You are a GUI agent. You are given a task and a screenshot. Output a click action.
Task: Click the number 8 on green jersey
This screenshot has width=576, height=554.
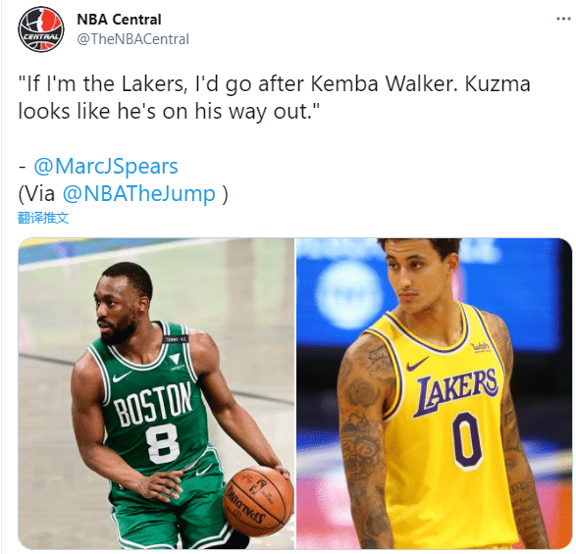click(x=162, y=443)
